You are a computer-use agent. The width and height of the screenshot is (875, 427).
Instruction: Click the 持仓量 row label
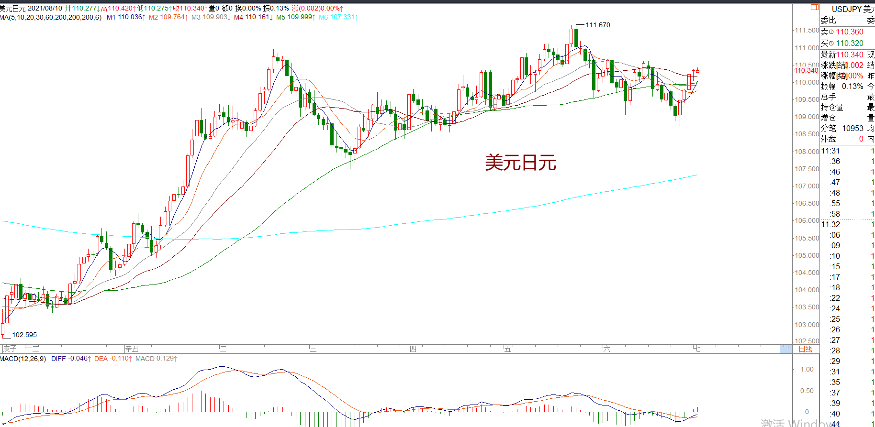(832, 108)
